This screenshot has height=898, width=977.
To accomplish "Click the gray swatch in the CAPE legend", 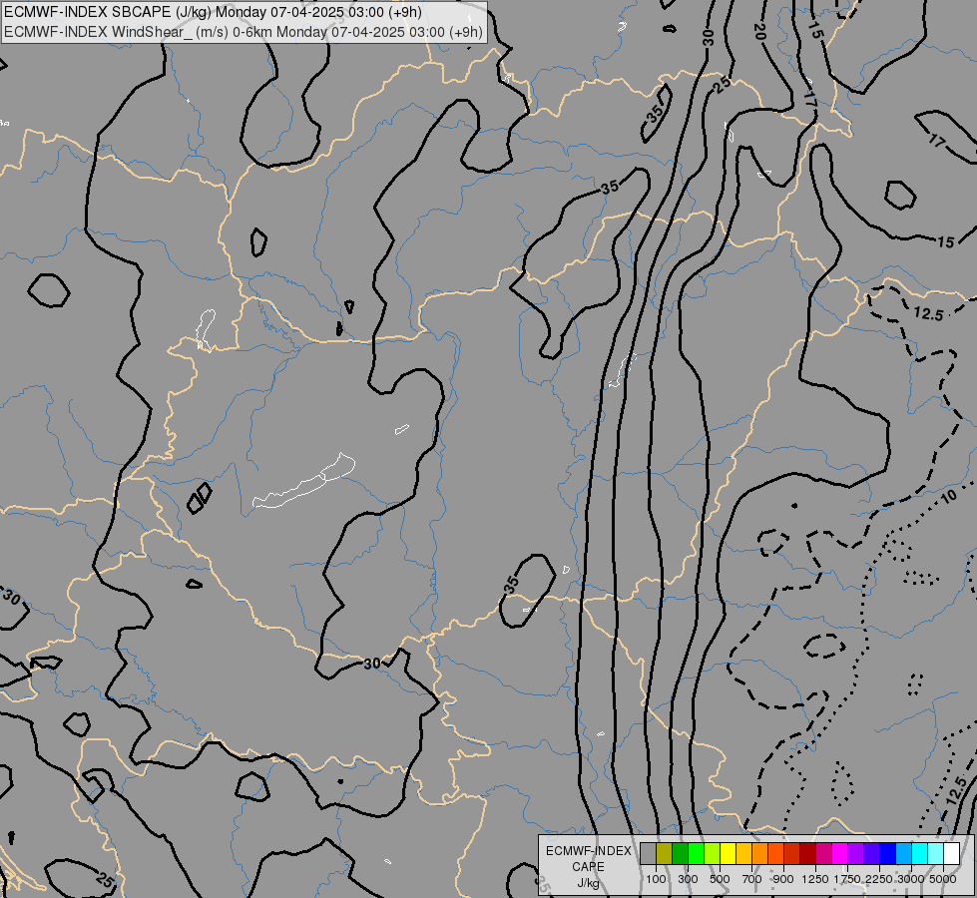I will pyautogui.click(x=648, y=853).
